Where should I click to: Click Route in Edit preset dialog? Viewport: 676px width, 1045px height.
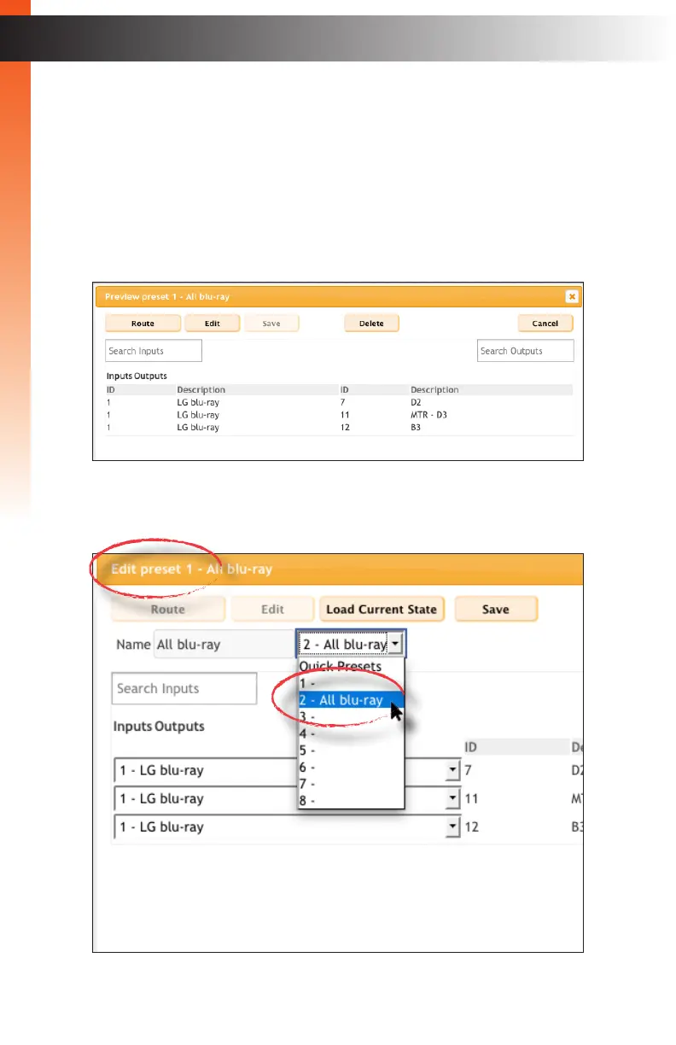point(168,610)
